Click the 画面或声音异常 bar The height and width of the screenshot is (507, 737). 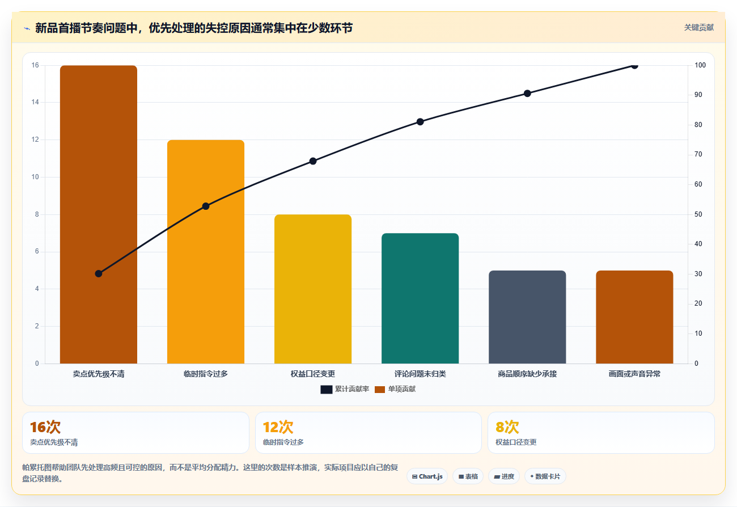tap(634, 317)
